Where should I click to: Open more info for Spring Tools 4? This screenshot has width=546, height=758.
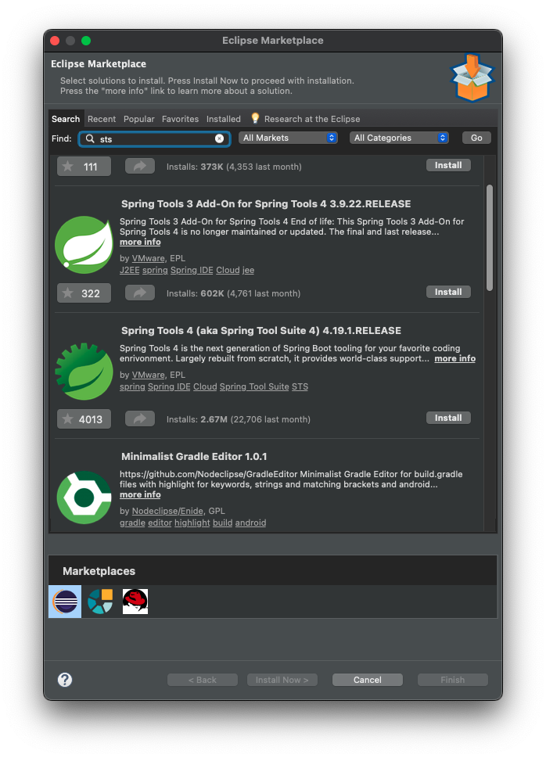[x=455, y=358]
